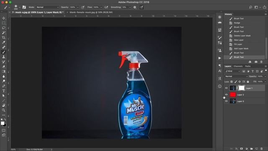Hide Layer 0 using eye icon
This screenshot has width=268, height=151.
[x=226, y=101]
